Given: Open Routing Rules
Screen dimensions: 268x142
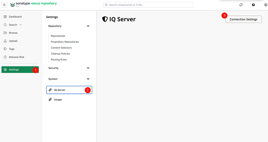Looking at the screenshot, I should click(x=59, y=60).
